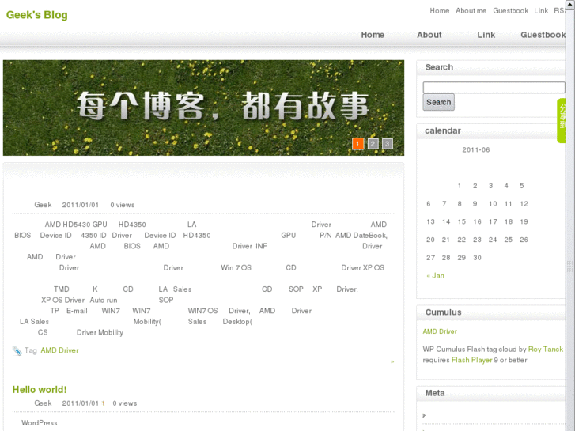The width and height of the screenshot is (575, 431).
Task: Click the small Home link at top
Action: [x=439, y=11]
